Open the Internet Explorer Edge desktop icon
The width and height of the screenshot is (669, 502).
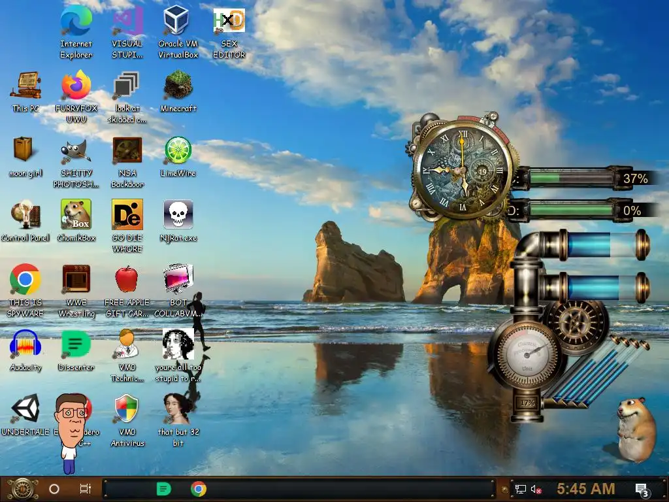click(76, 20)
